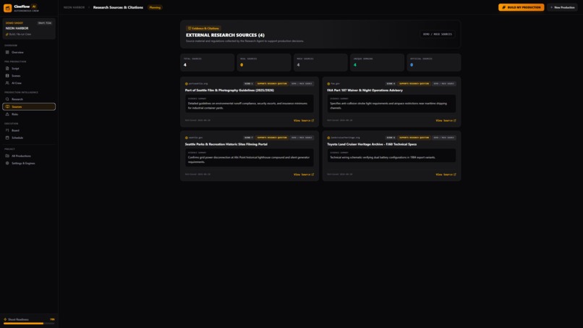Open the Schedule page

[29, 138]
